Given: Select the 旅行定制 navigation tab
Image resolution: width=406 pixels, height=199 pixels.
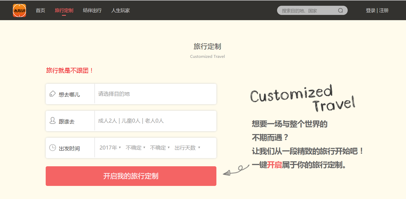Looking at the screenshot, I should [64, 10].
